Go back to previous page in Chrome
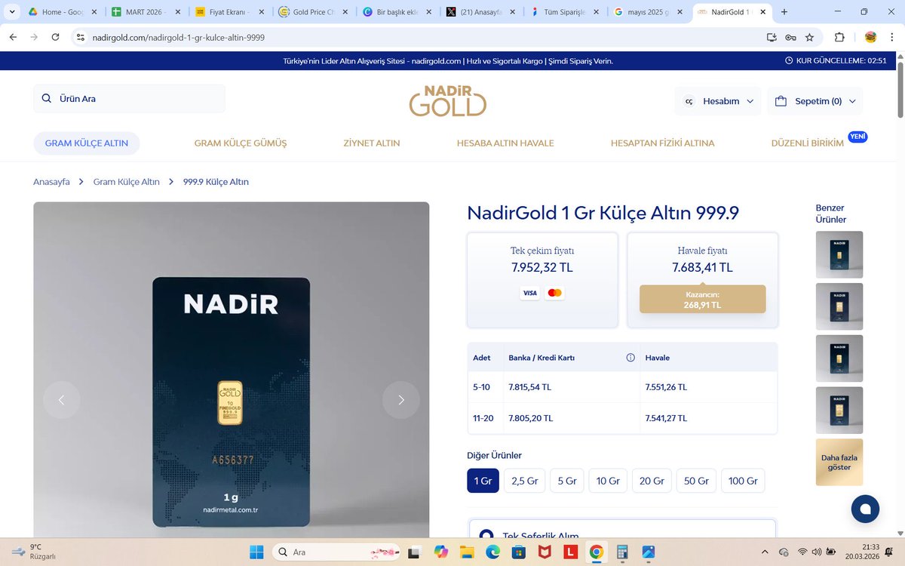905x566 pixels. 13,37
